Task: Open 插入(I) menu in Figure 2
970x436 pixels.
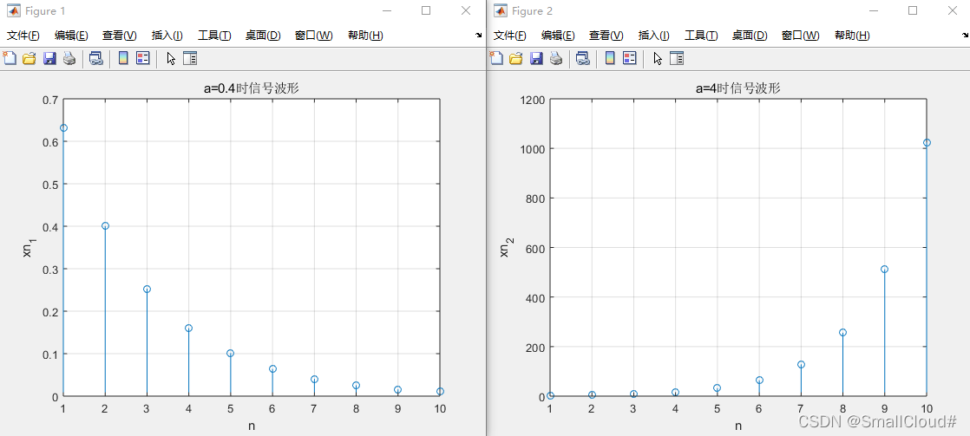Action: click(654, 36)
